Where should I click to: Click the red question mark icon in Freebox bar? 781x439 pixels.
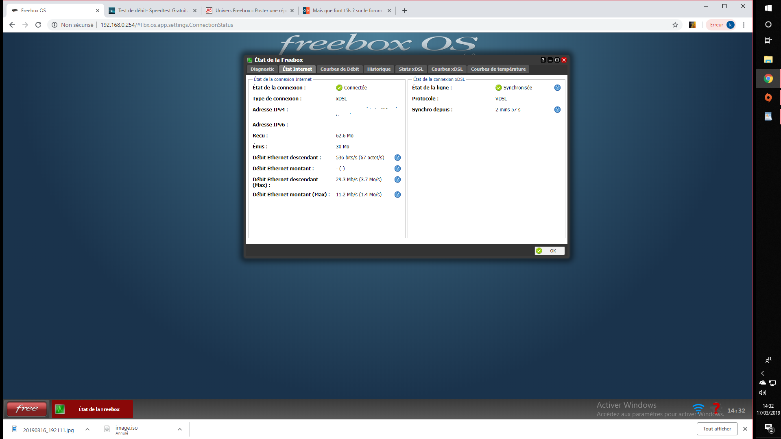pyautogui.click(x=716, y=408)
